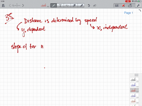This screenshot has width=142, height=106.
Task: Tap the red X delete icon
Action: coord(123,6)
